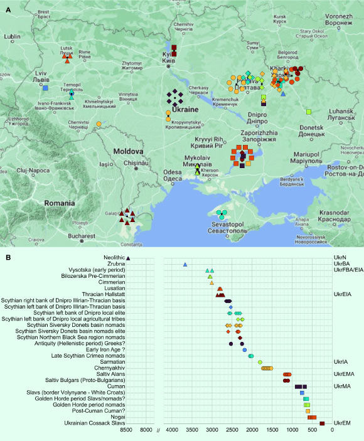Click the 'Vinnytsia' city label
The image size is (364, 441).
click(128, 94)
